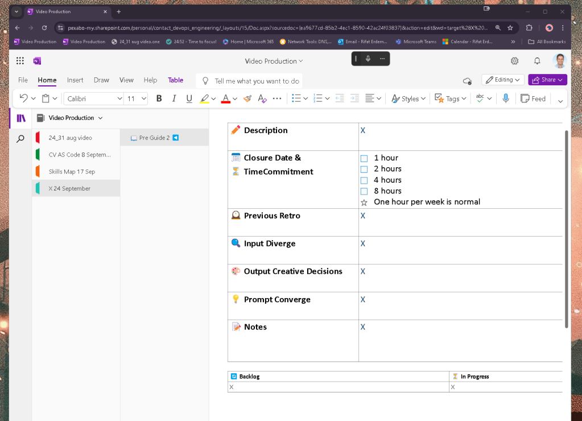Select the Format Painter tool
582x421 pixels.
click(247, 98)
